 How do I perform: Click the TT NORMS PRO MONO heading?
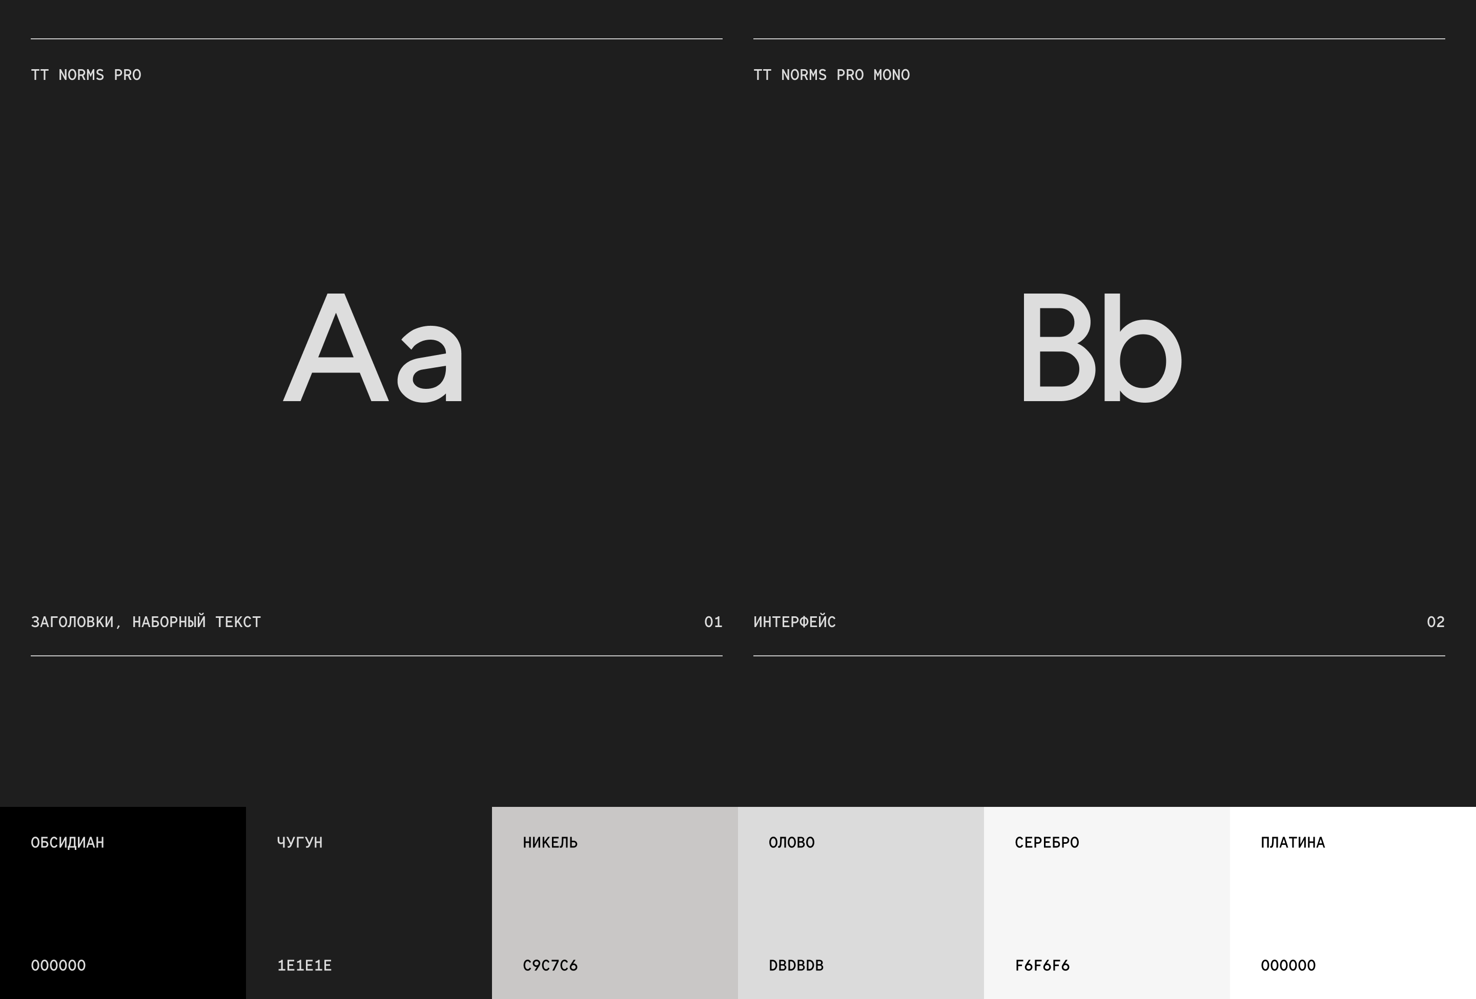(x=831, y=75)
